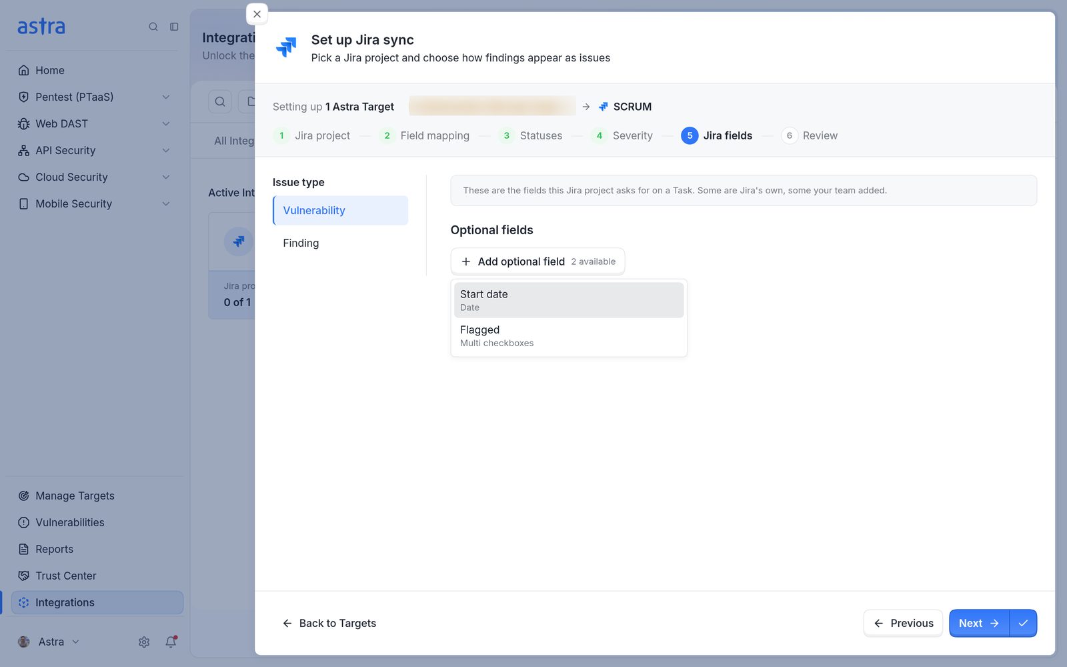Click Back to Targets link
The image size is (1067, 667).
[x=329, y=623]
